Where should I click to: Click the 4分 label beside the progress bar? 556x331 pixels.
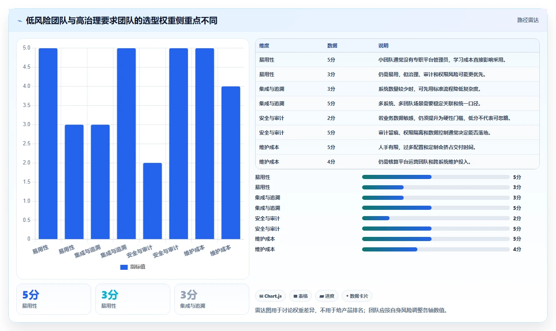click(517, 249)
